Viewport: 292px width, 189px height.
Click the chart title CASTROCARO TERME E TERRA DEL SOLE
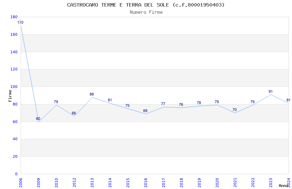(x=118, y=5)
